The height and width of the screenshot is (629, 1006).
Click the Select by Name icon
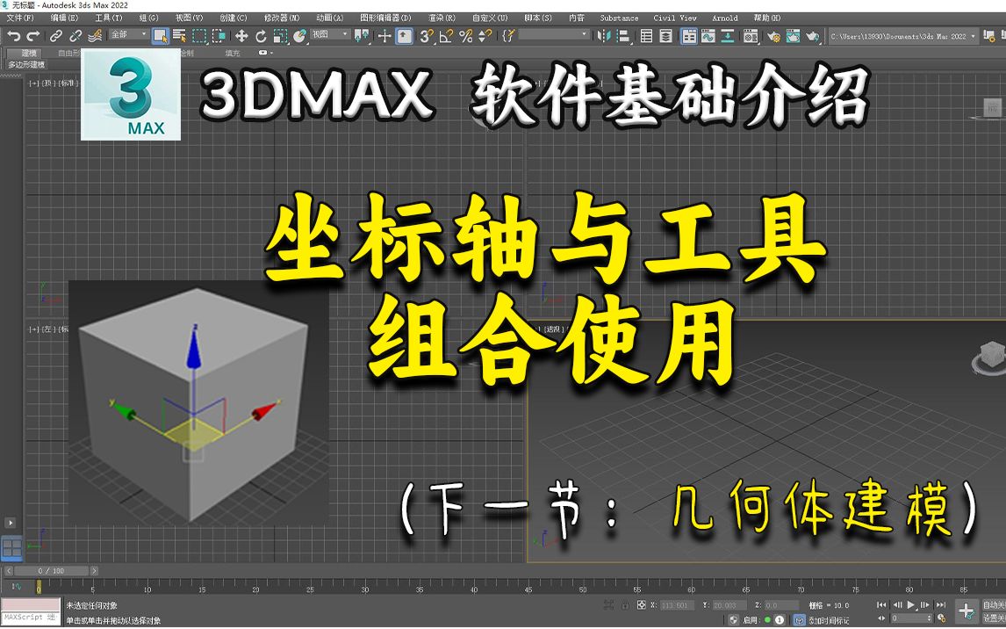click(x=178, y=35)
